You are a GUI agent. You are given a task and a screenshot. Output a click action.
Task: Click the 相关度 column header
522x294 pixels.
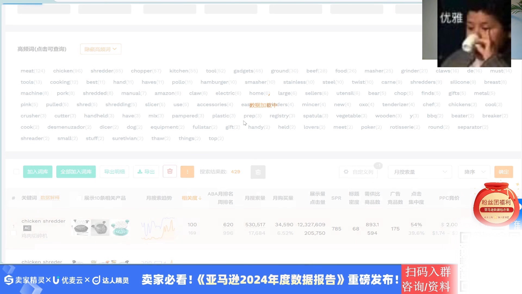(189, 198)
